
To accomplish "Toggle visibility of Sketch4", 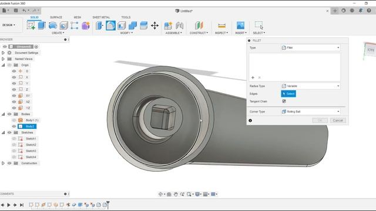I will pyautogui.click(x=14, y=157).
